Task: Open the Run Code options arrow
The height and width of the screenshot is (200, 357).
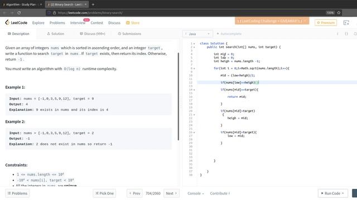Action: click(343, 193)
